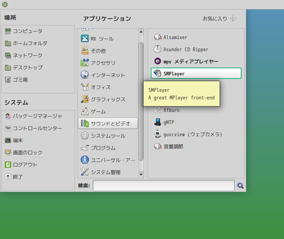Open the 音量調節 volume control icon

[158, 146]
